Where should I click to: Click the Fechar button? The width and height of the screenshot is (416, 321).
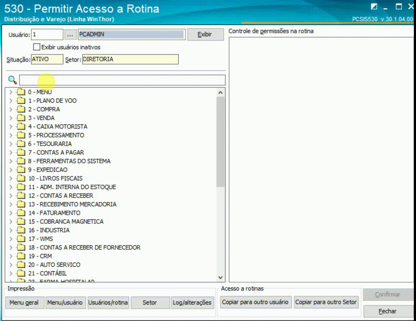pyautogui.click(x=388, y=311)
